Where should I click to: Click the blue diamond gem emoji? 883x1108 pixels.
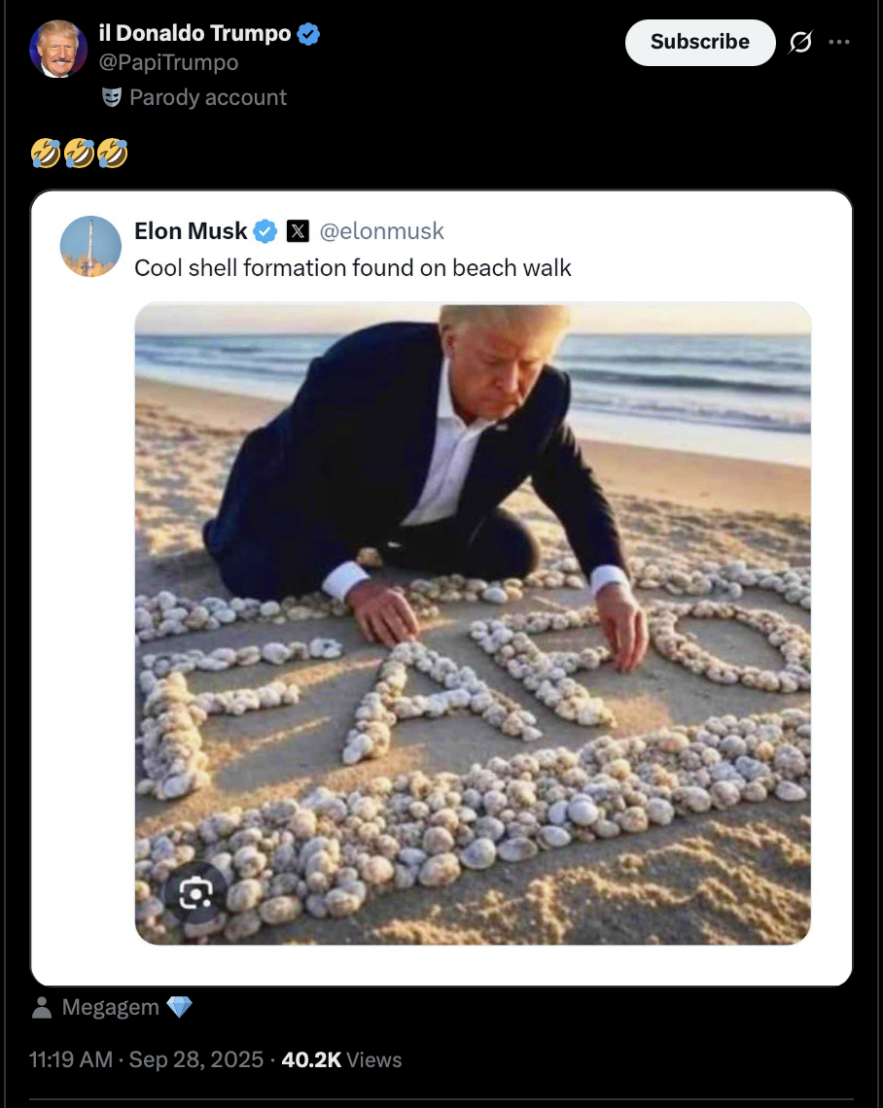pos(179,1007)
